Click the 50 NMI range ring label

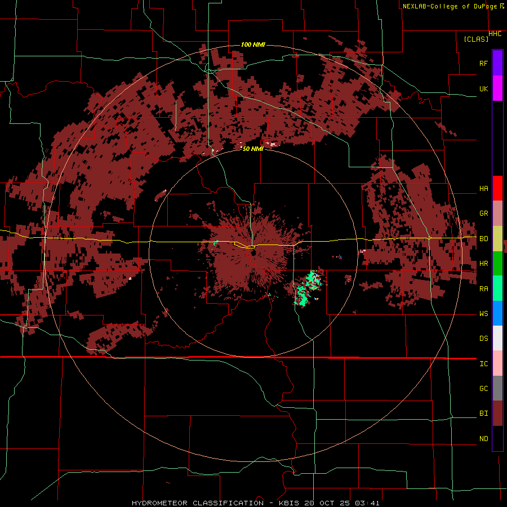pos(253,149)
